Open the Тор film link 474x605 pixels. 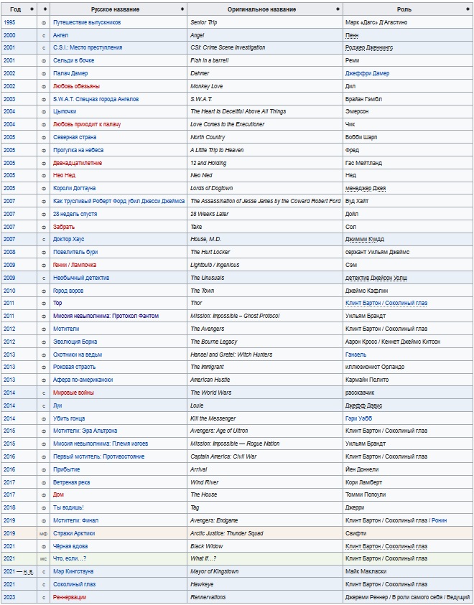[x=57, y=303]
